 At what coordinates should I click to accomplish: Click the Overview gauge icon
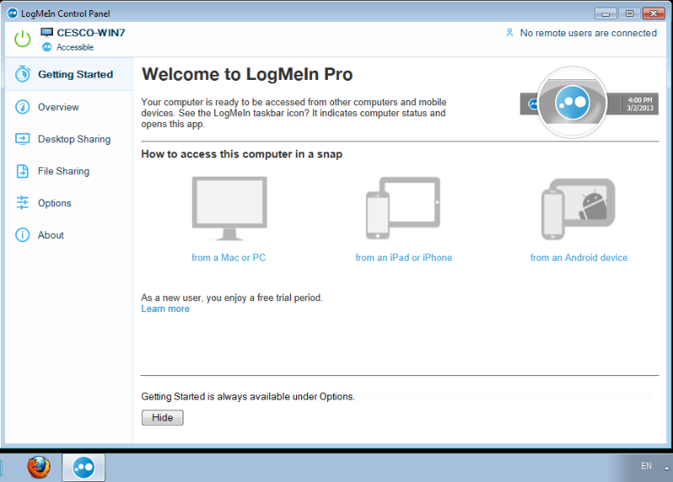[x=23, y=107]
